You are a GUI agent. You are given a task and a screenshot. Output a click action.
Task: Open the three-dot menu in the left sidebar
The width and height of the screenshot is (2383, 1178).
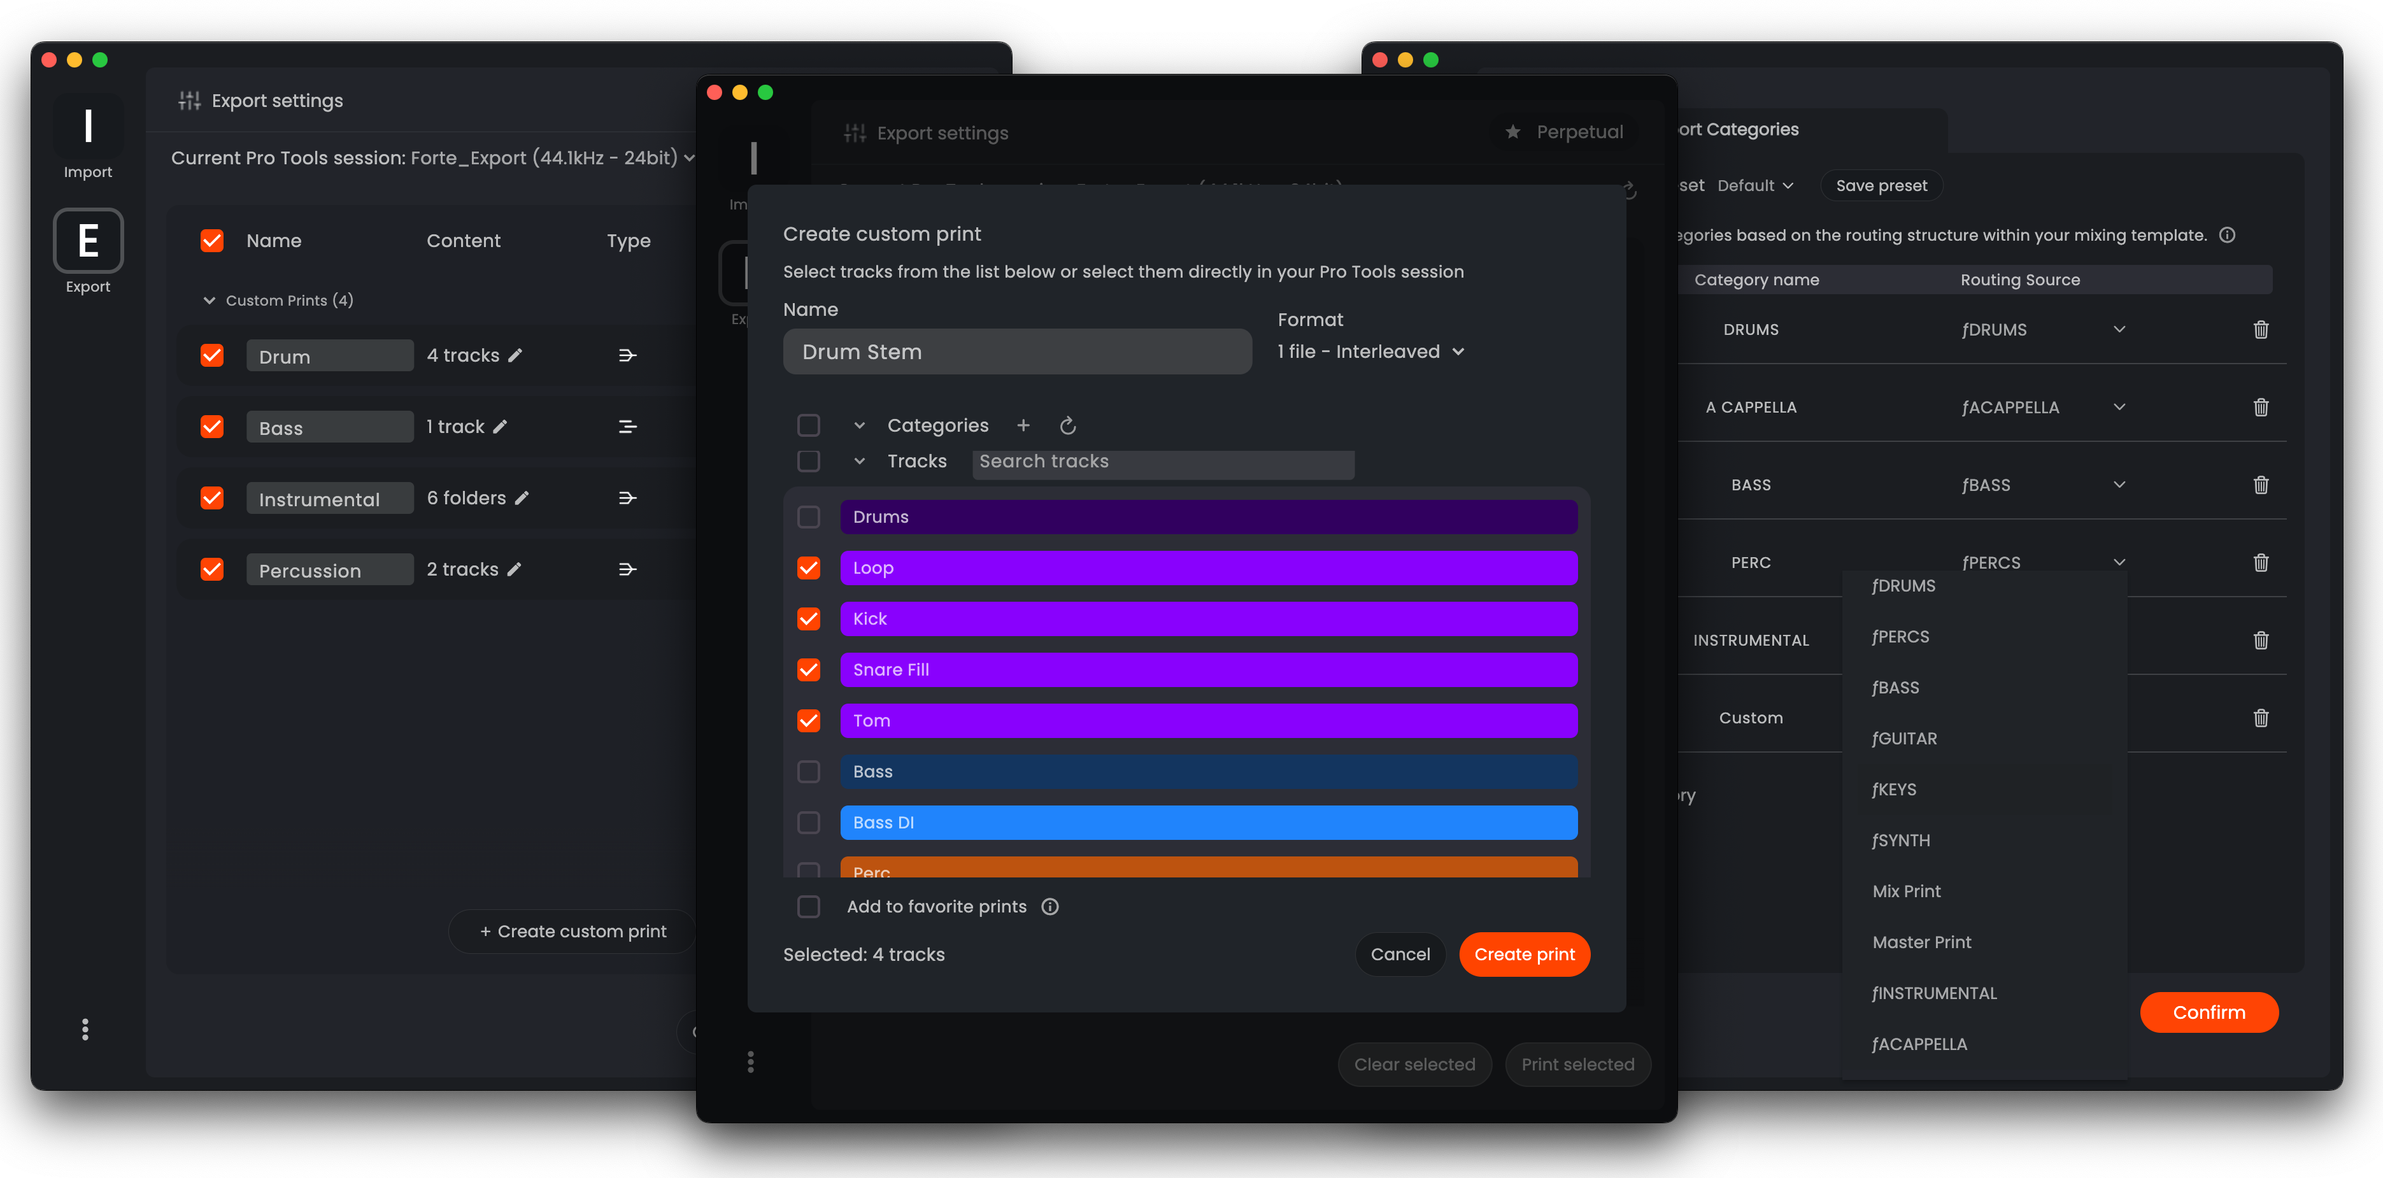tap(85, 1029)
